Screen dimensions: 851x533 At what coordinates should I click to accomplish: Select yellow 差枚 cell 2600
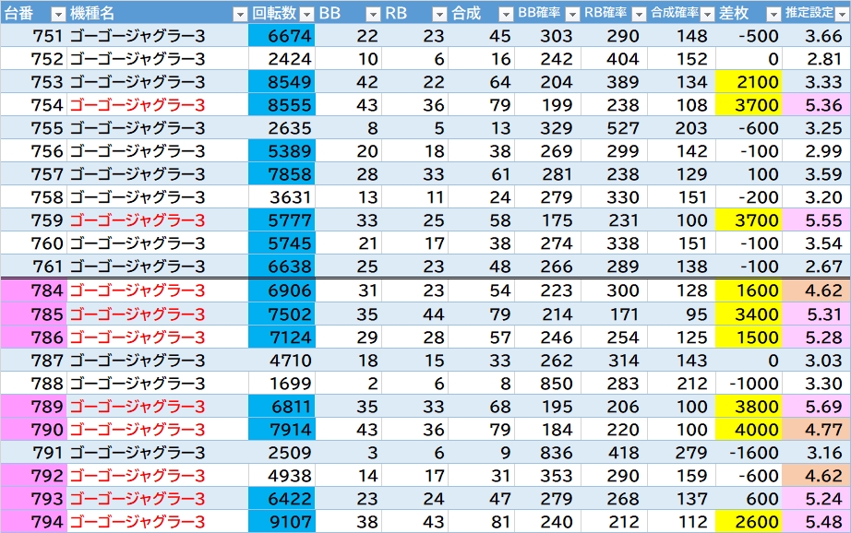[749, 522]
